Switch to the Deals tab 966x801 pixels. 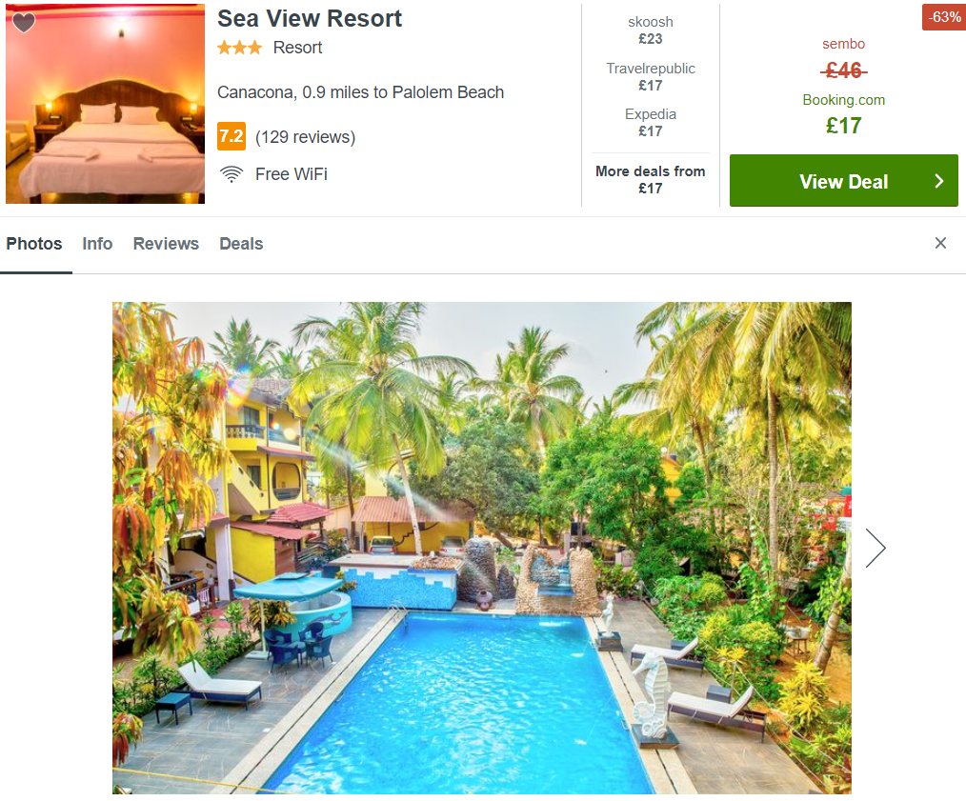pos(241,244)
